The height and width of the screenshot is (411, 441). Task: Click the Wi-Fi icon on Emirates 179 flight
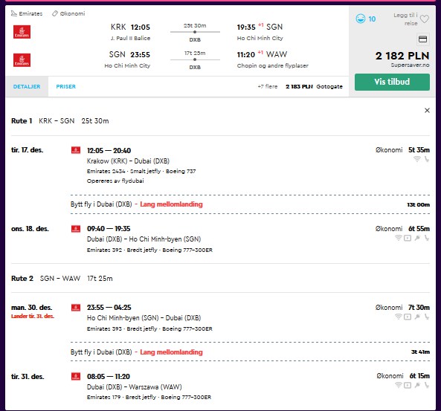398,386
